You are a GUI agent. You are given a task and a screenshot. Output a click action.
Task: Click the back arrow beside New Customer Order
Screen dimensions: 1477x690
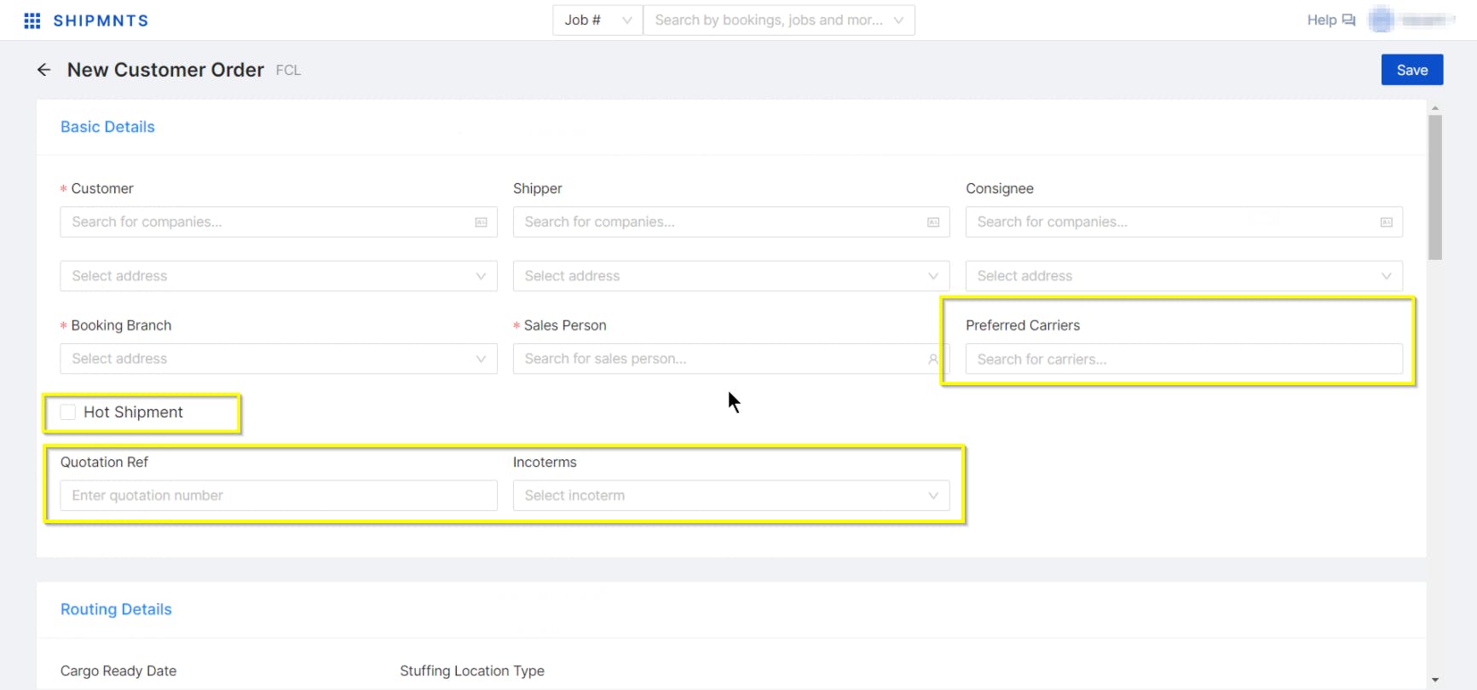[44, 70]
